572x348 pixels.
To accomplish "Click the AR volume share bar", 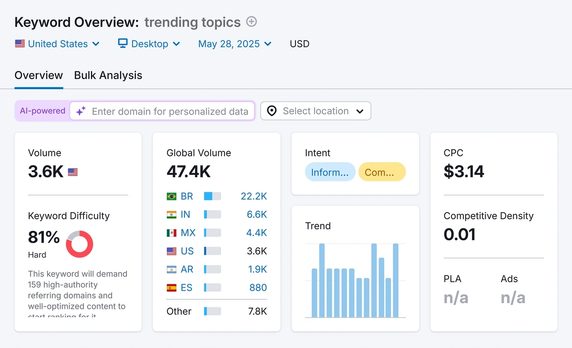I will coord(213,269).
